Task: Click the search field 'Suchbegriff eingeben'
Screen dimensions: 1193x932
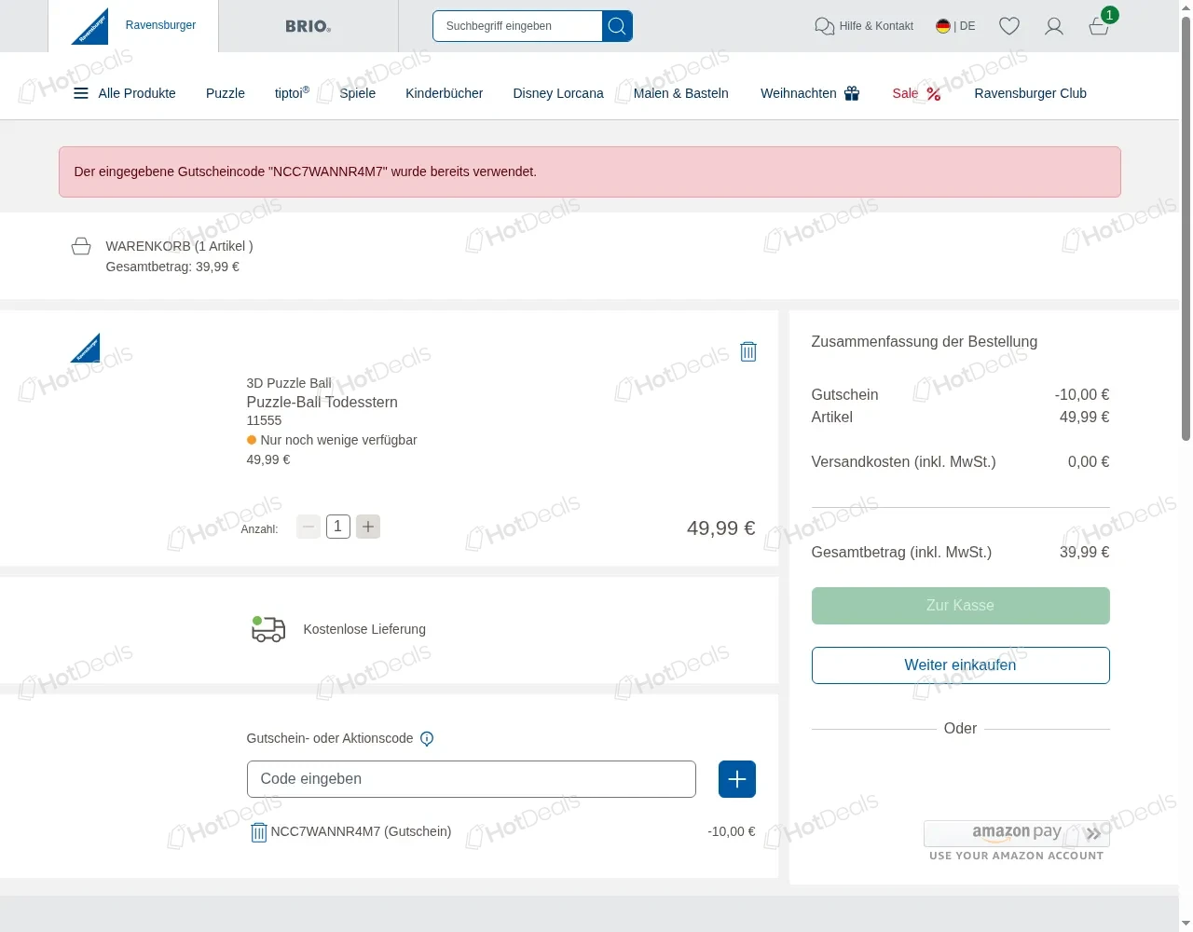Action: click(517, 26)
